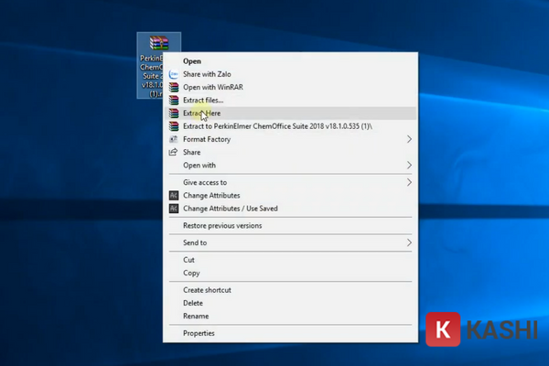549x366 pixels.
Task: Click the Zalo icon next to Share with Zalo
Action: click(173, 74)
